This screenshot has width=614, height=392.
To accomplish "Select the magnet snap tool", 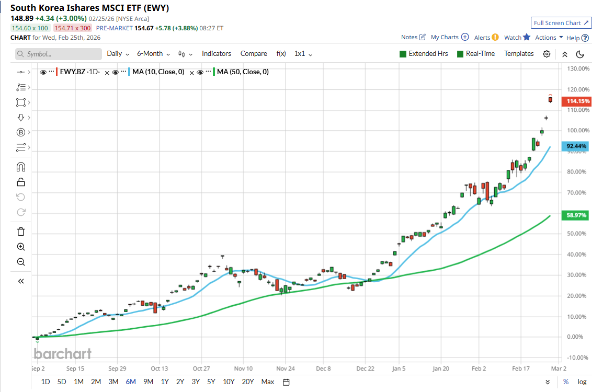I will (21, 167).
